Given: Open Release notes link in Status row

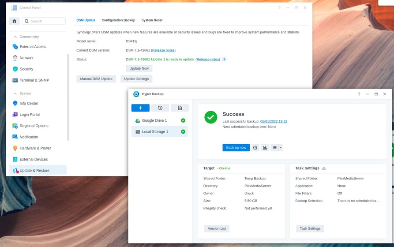Looking at the screenshot, I should [208, 59].
